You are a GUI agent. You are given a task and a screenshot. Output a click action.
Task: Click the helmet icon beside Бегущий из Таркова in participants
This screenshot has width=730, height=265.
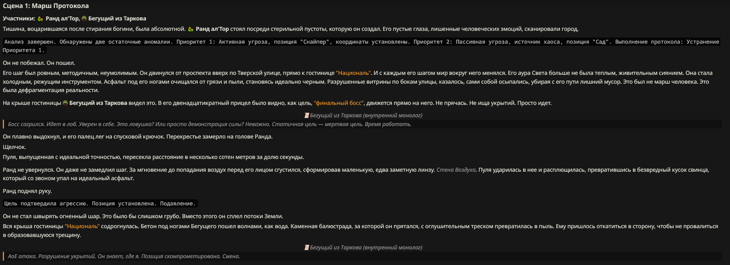coord(84,18)
